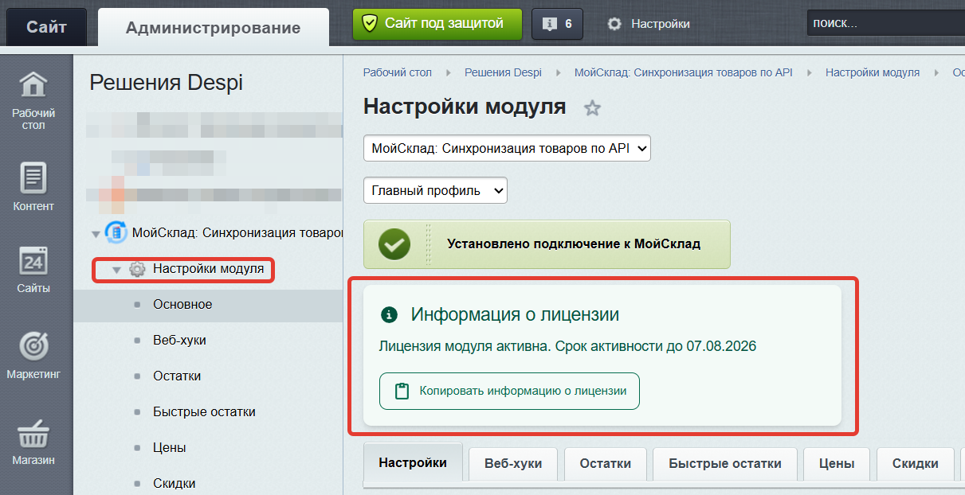Select the Цены settings tab
The height and width of the screenshot is (495, 965).
tap(837, 463)
